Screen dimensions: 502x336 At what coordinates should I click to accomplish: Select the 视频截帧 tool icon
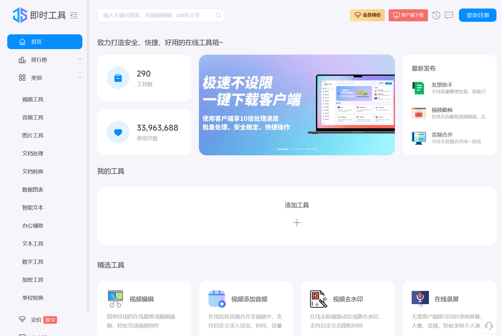[x=418, y=113]
